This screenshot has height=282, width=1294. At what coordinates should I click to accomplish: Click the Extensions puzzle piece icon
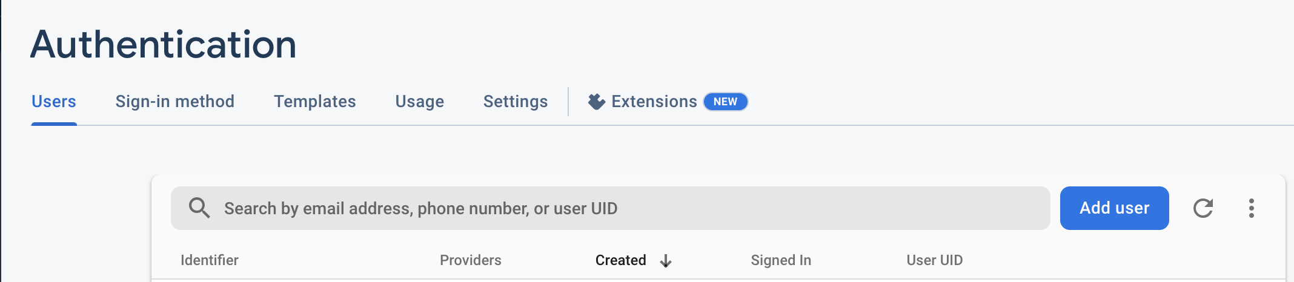click(597, 102)
